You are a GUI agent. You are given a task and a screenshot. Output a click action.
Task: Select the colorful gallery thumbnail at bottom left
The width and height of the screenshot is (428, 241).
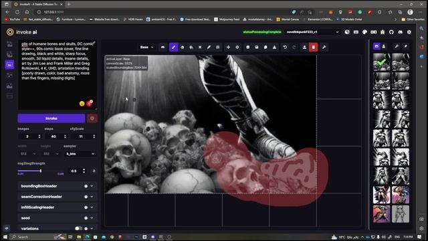pyautogui.click(x=382, y=214)
